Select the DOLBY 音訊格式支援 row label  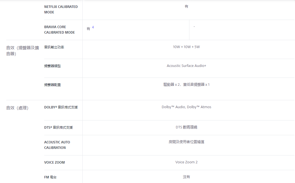coord(61,107)
